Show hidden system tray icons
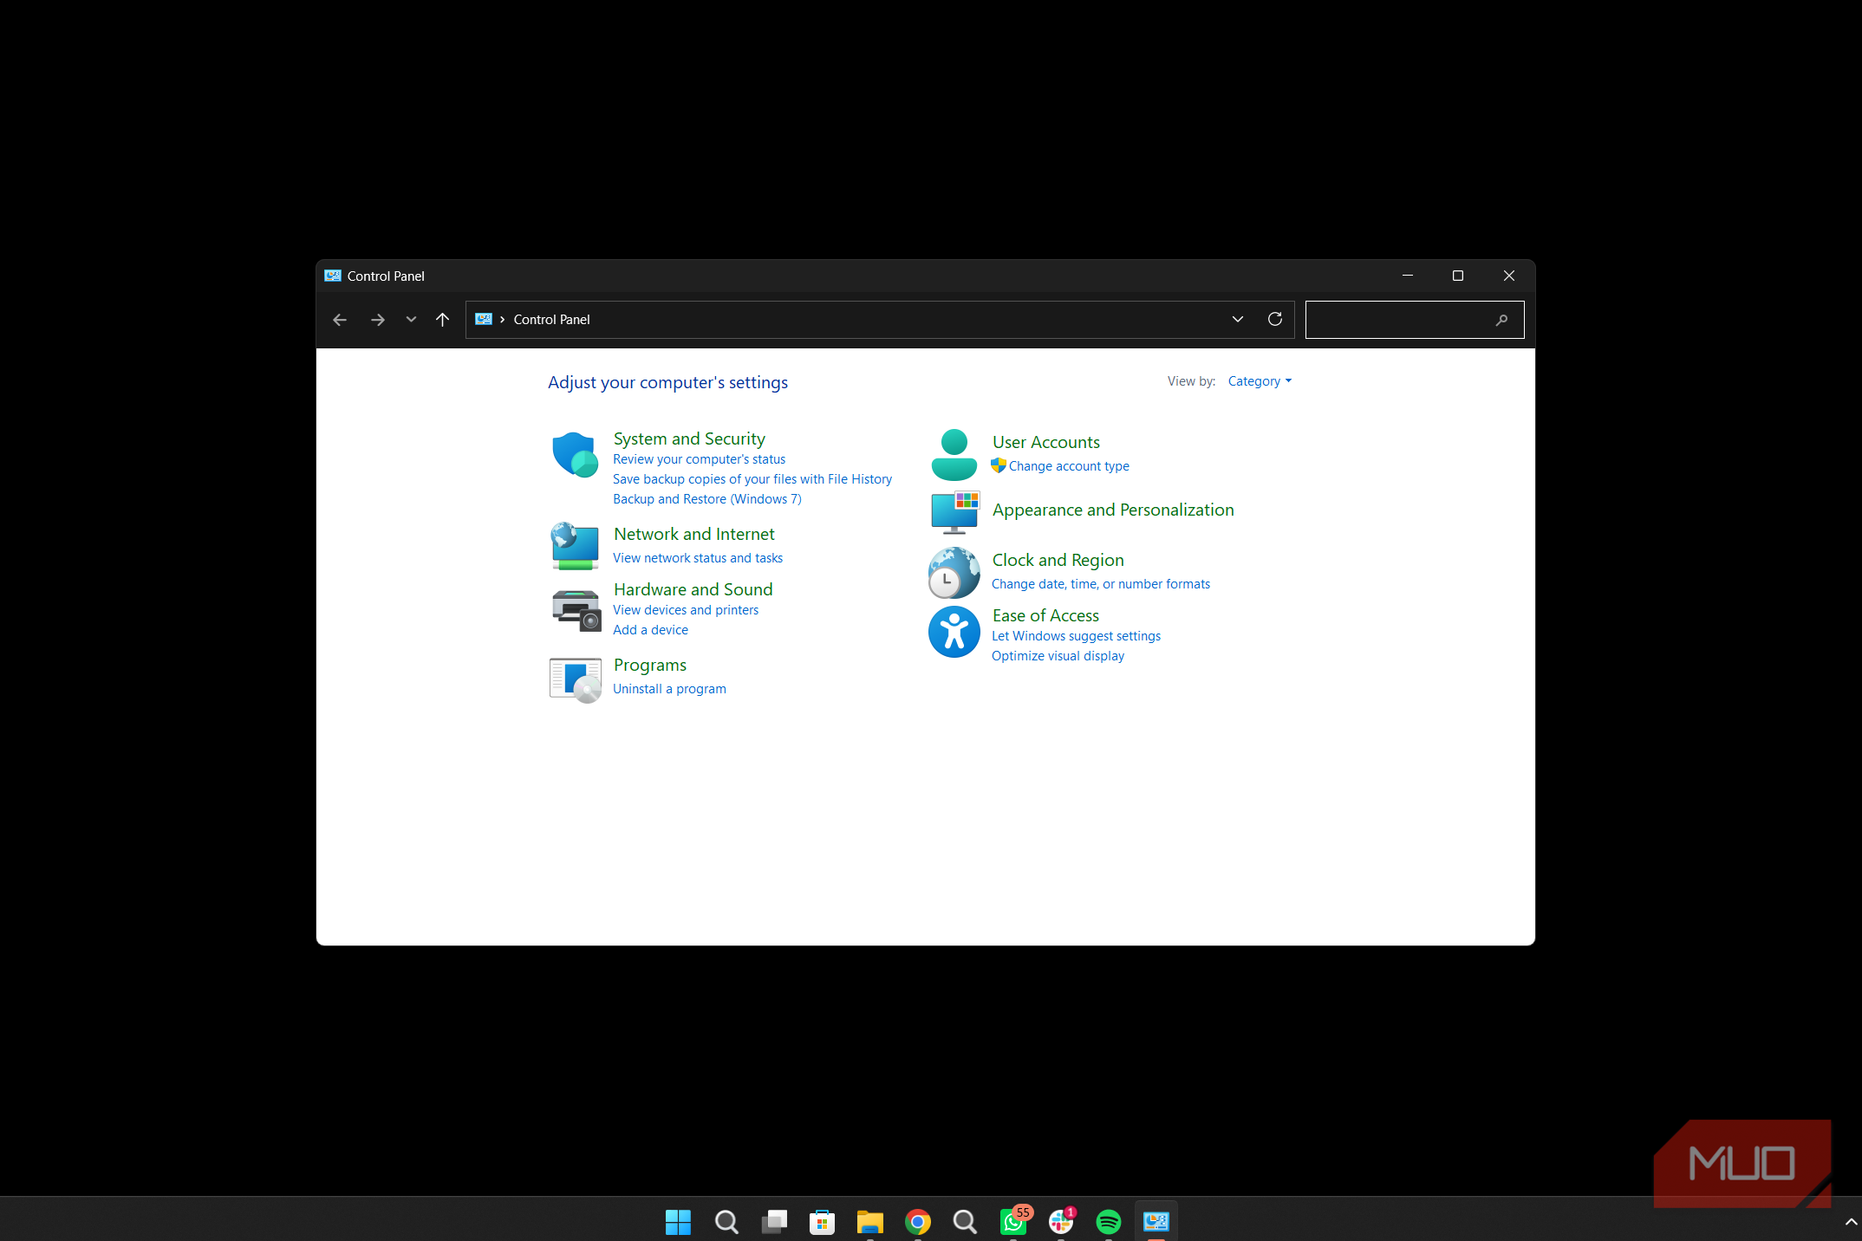Screen dimensions: 1862x1241 point(1851,1221)
